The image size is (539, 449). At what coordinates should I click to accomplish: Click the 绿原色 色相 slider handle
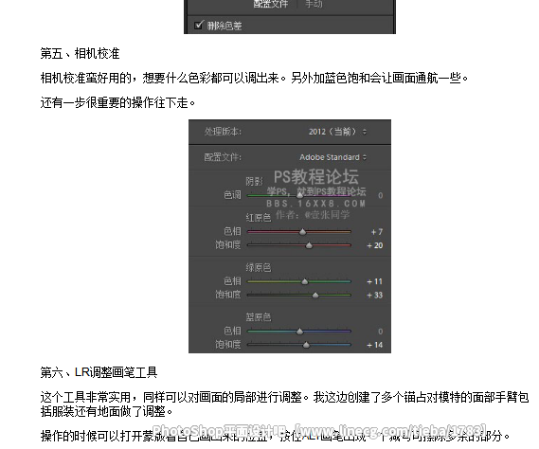tap(305, 281)
